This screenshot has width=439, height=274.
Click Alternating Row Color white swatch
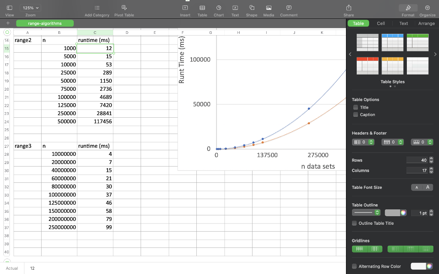(418, 266)
